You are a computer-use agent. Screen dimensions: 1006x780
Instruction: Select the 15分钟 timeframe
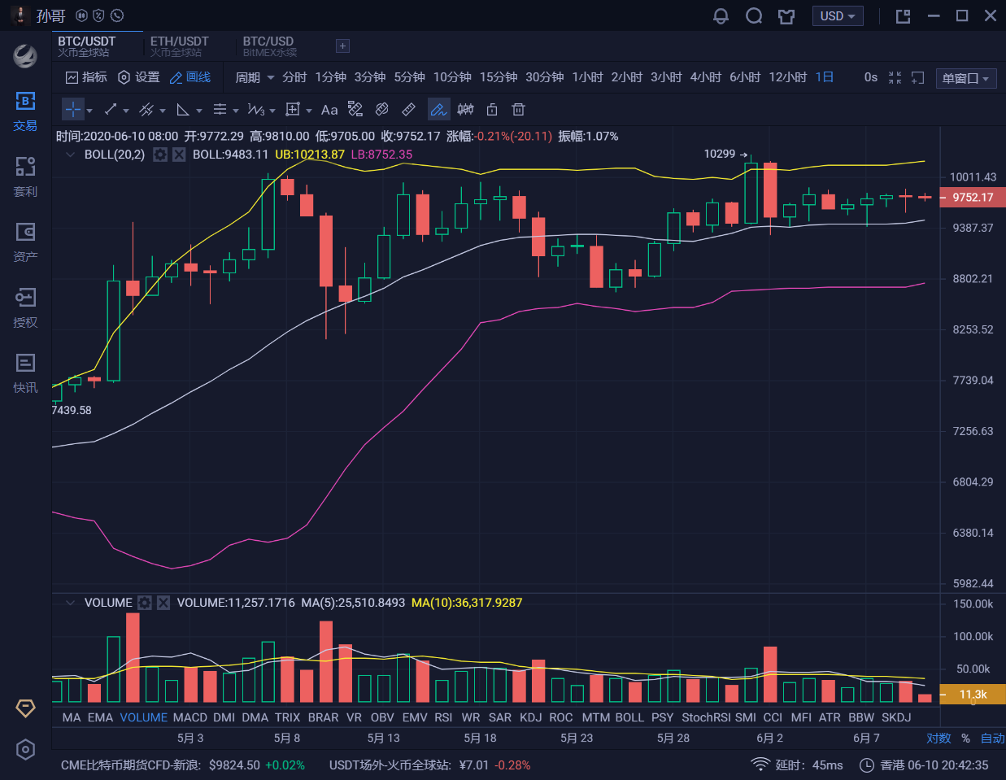coord(499,77)
